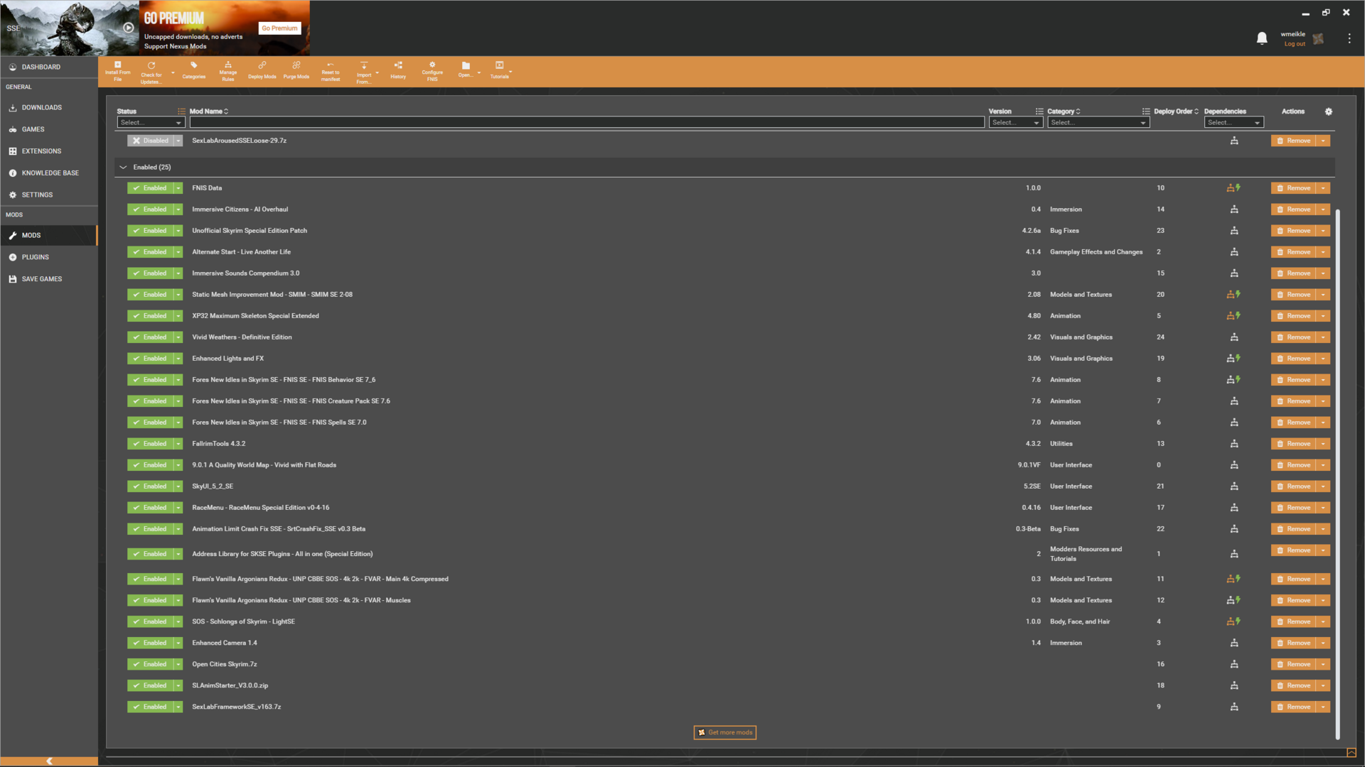Viewport: 1365px width, 767px height.
Task: Open Games page
Action: (x=33, y=130)
